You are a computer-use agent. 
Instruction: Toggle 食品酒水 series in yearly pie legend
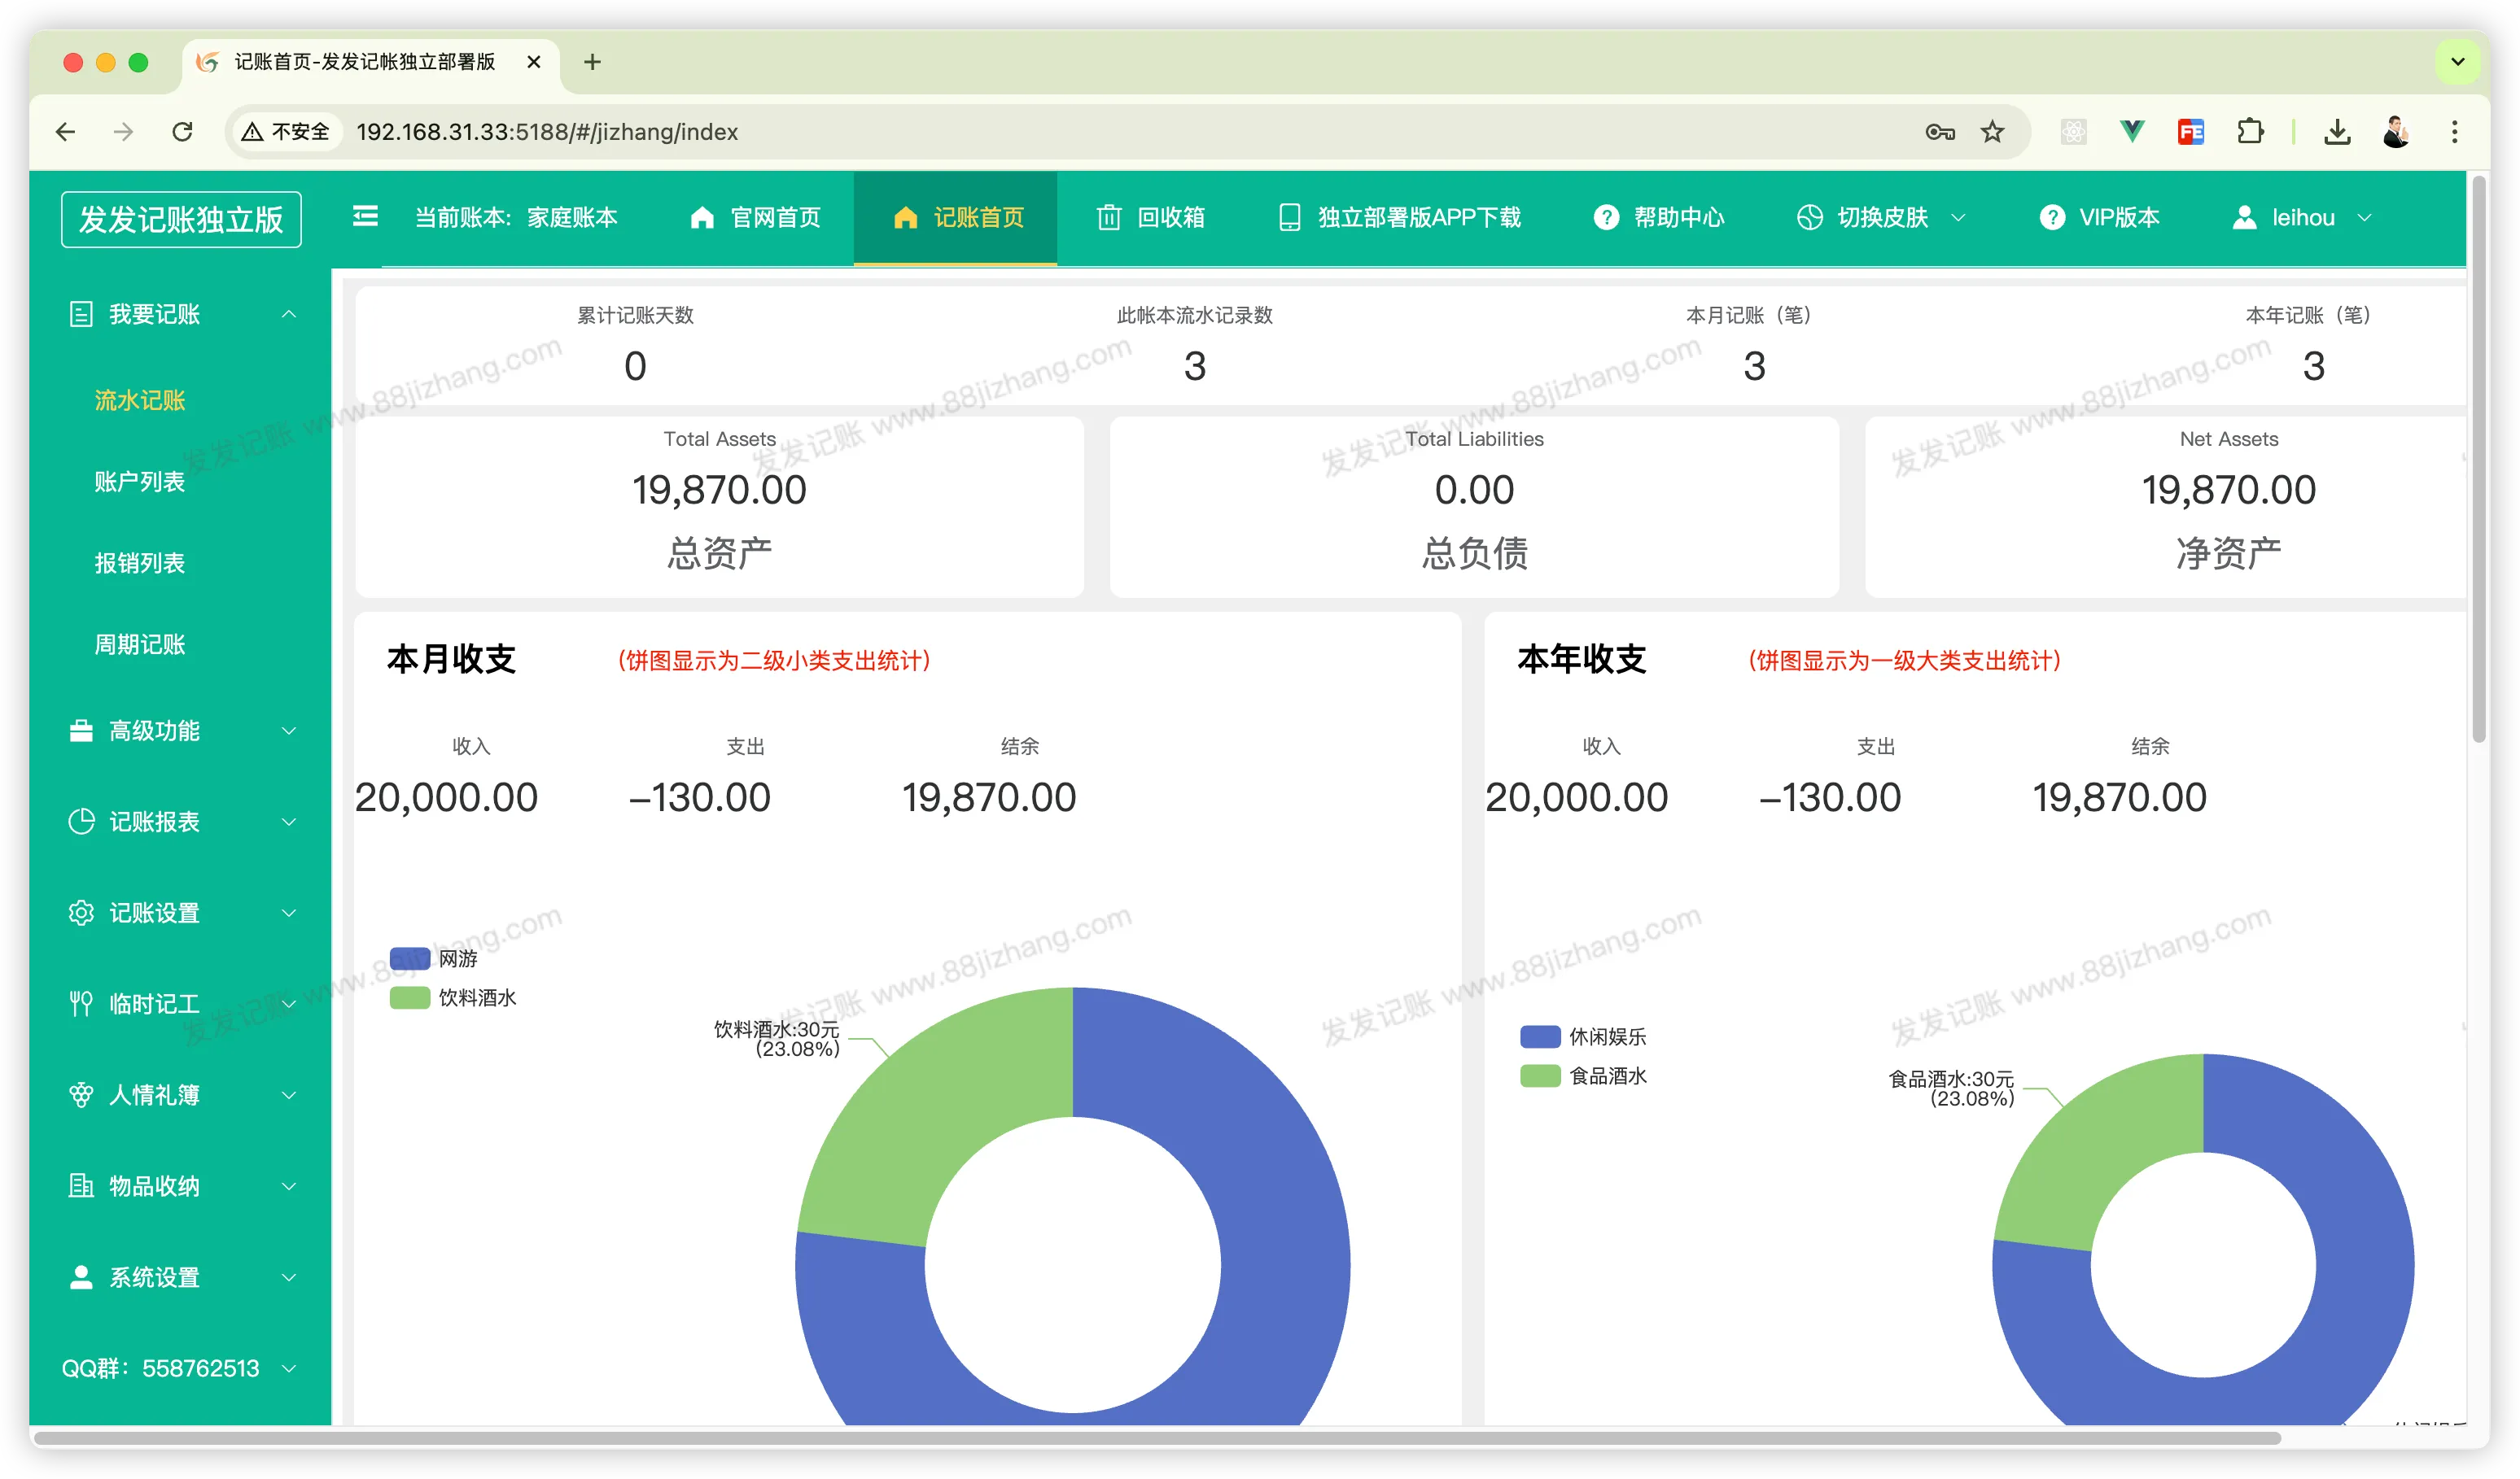click(x=1583, y=1075)
